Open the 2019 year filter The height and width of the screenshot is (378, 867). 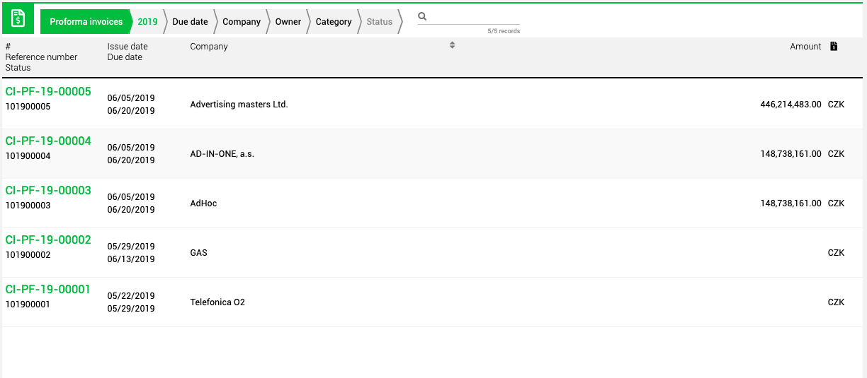147,22
